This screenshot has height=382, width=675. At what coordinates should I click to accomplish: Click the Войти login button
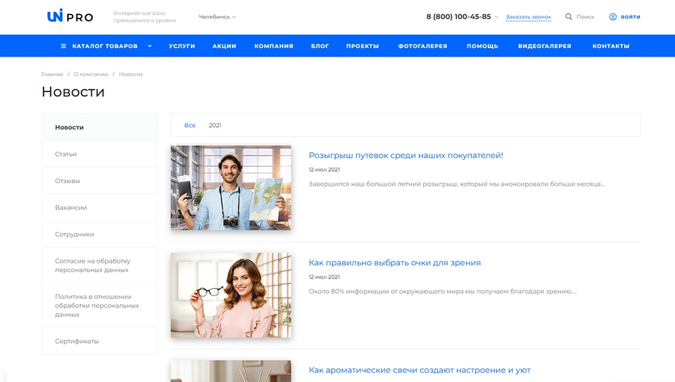pos(630,17)
